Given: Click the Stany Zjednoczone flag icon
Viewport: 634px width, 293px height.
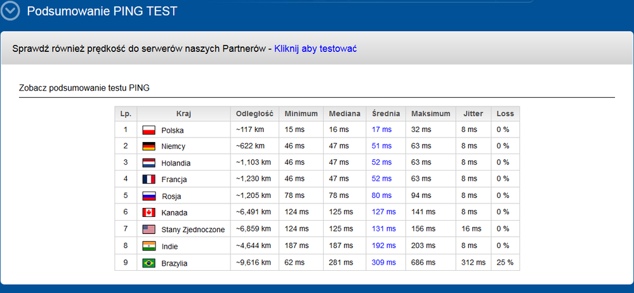Looking at the screenshot, I should click(149, 229).
